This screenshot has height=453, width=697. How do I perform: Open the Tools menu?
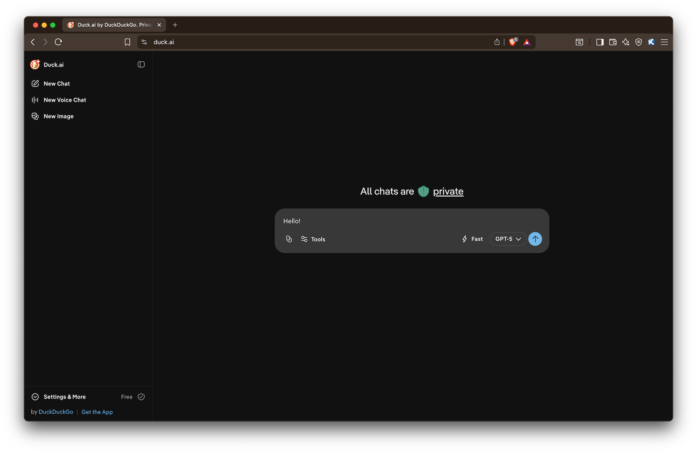point(313,239)
